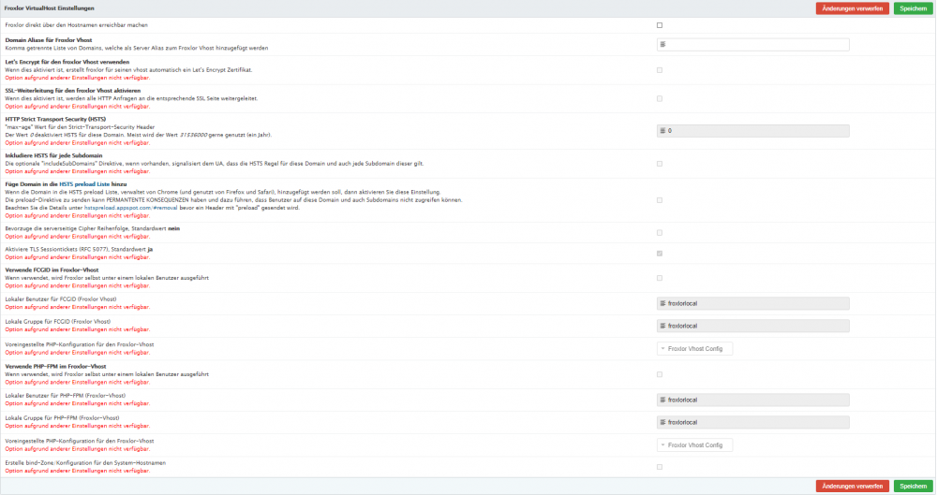The width and height of the screenshot is (937, 495).
Task: Tick the Verwende PHP-FPM checkbox
Action: coord(660,374)
